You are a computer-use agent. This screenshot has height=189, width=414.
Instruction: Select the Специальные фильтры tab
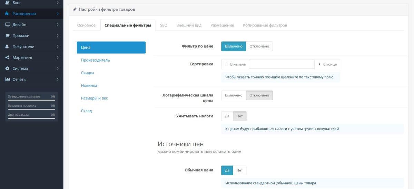128,25
